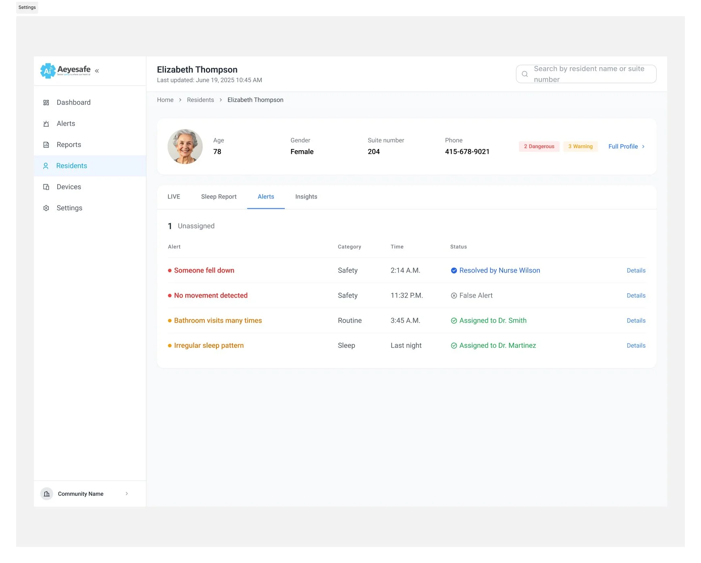This screenshot has width=701, height=563.
Task: Select the Alerts tab
Action: point(266,197)
